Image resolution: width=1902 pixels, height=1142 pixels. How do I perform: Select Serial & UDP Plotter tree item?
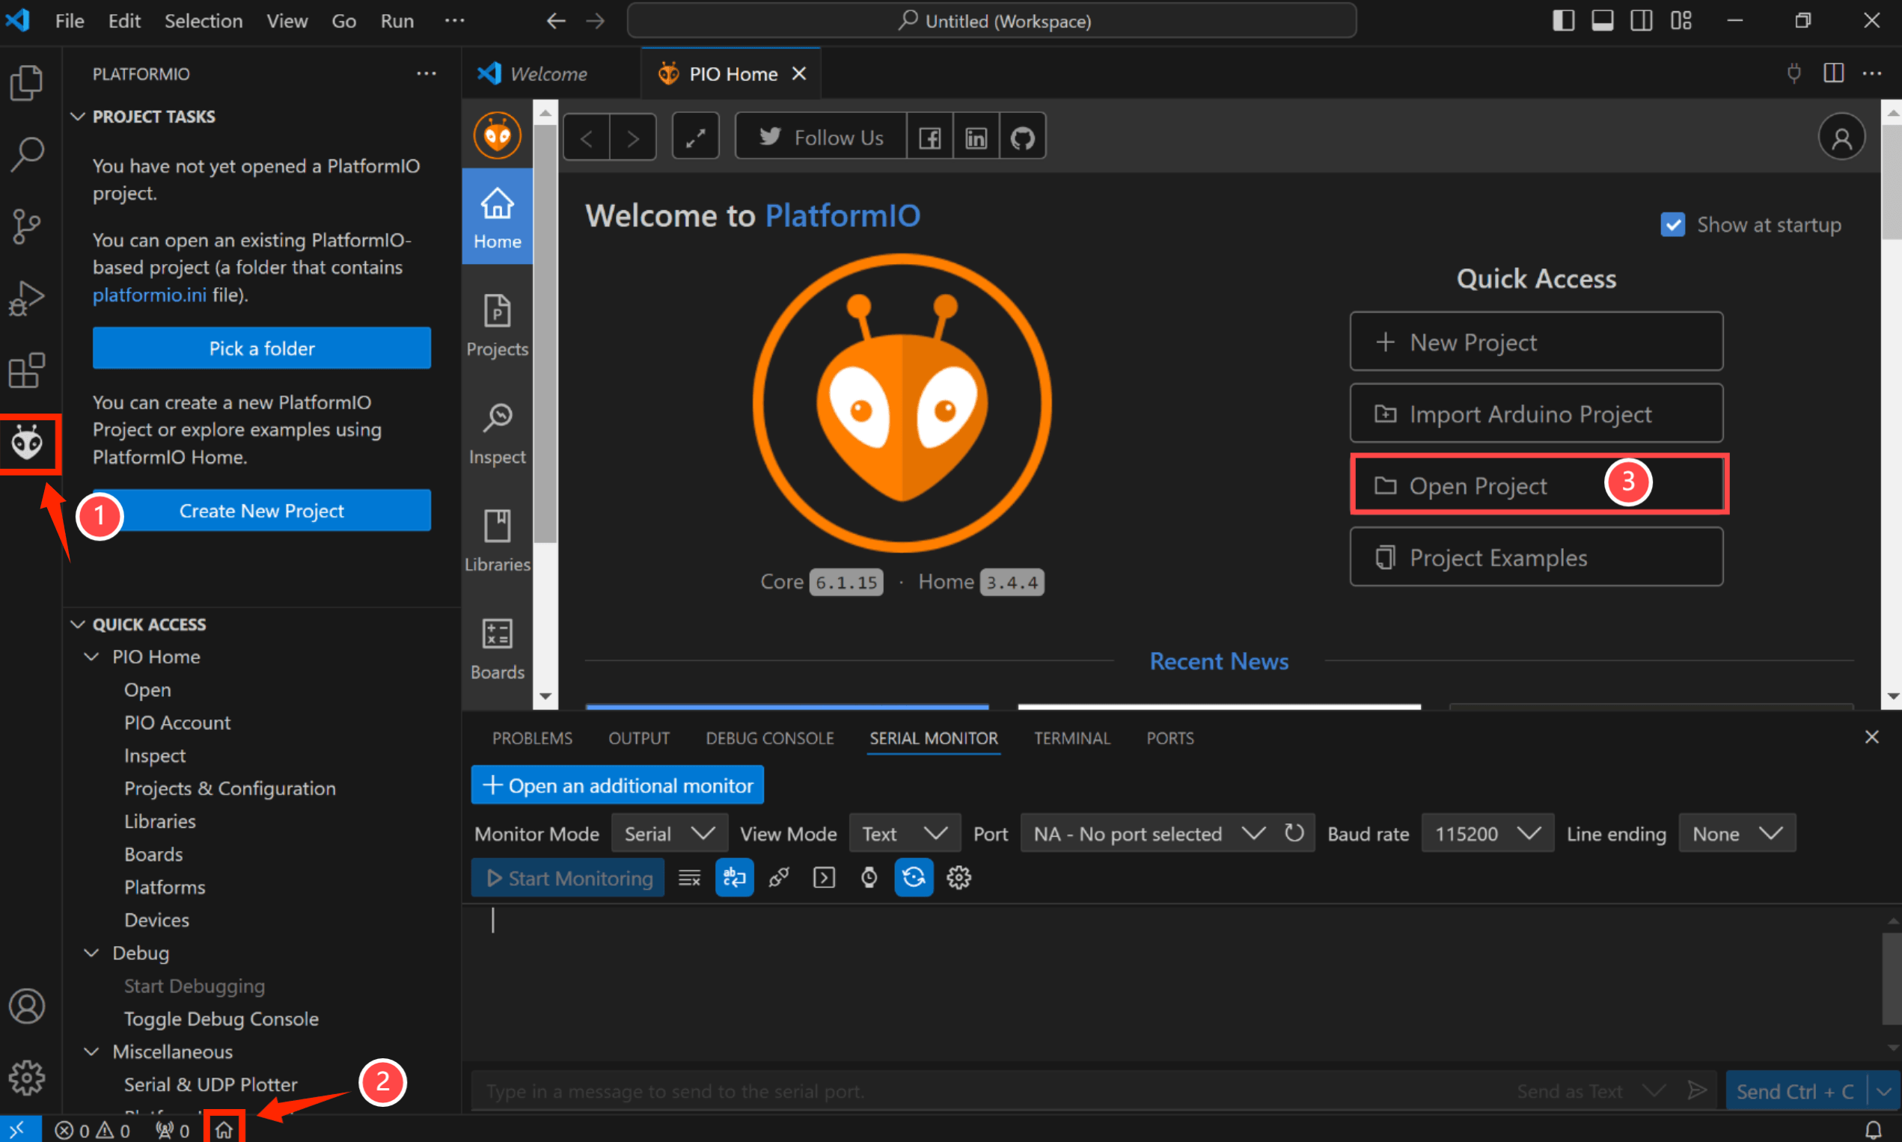(210, 1084)
